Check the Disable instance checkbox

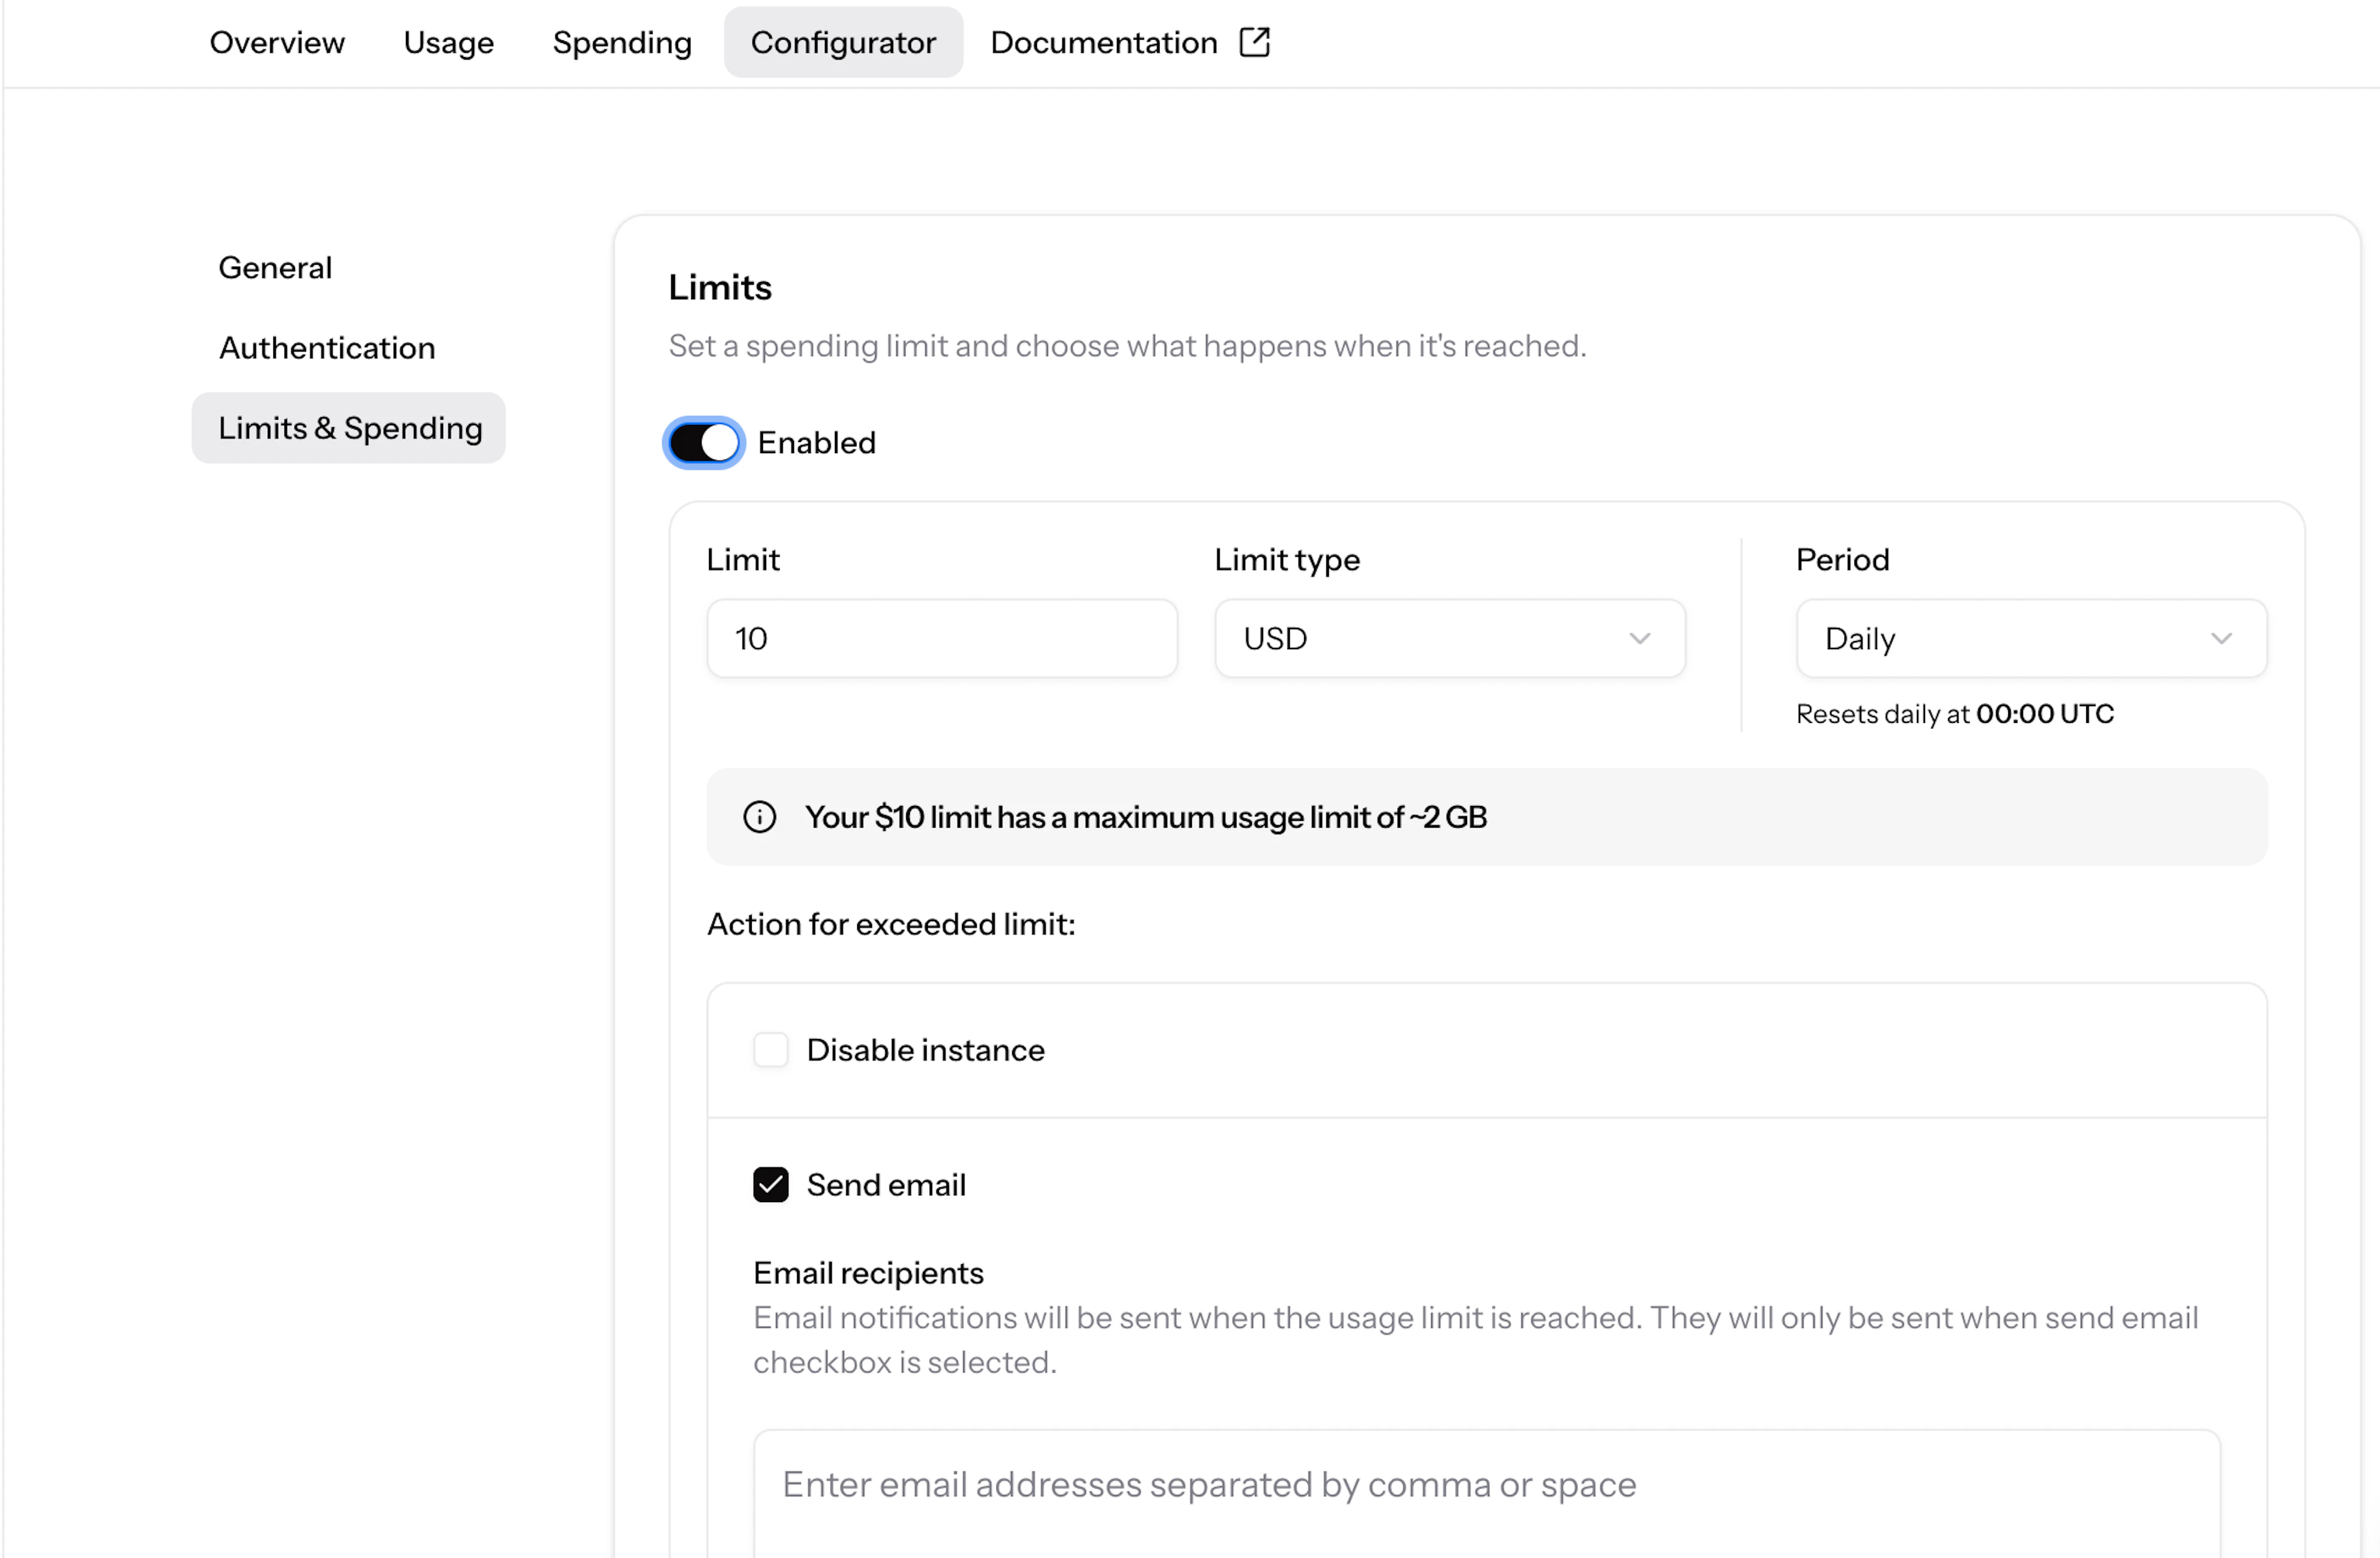click(x=770, y=1050)
